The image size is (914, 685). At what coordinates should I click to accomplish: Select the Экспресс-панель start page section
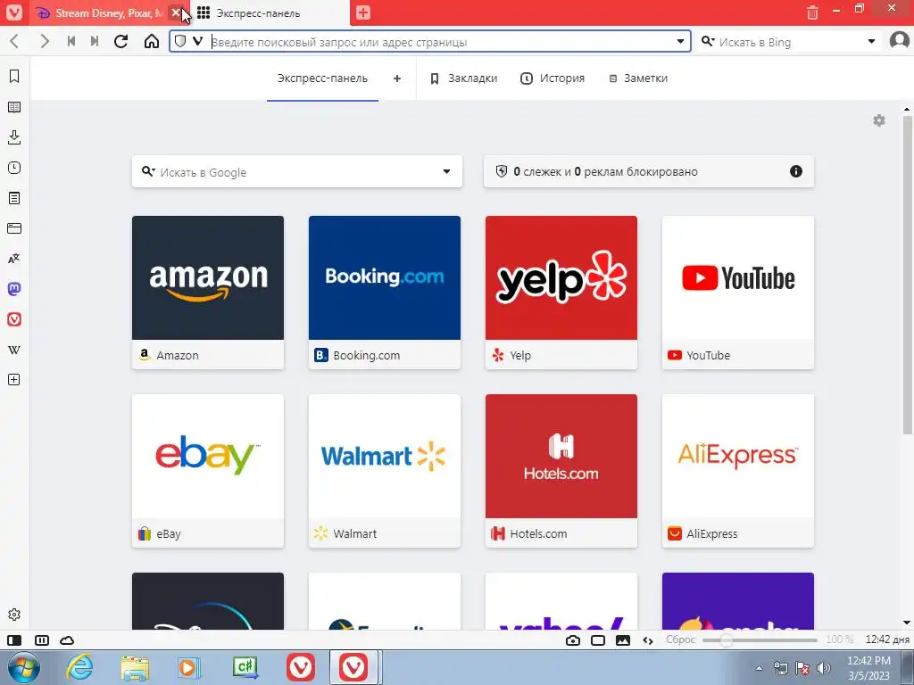click(322, 78)
